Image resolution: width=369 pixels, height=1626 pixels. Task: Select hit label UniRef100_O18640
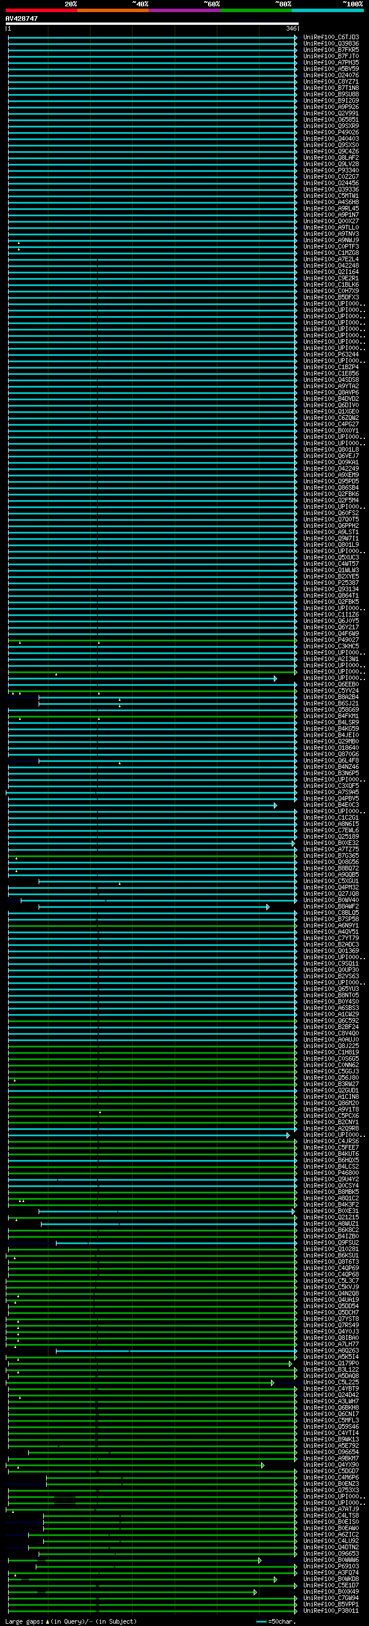coord(331,748)
